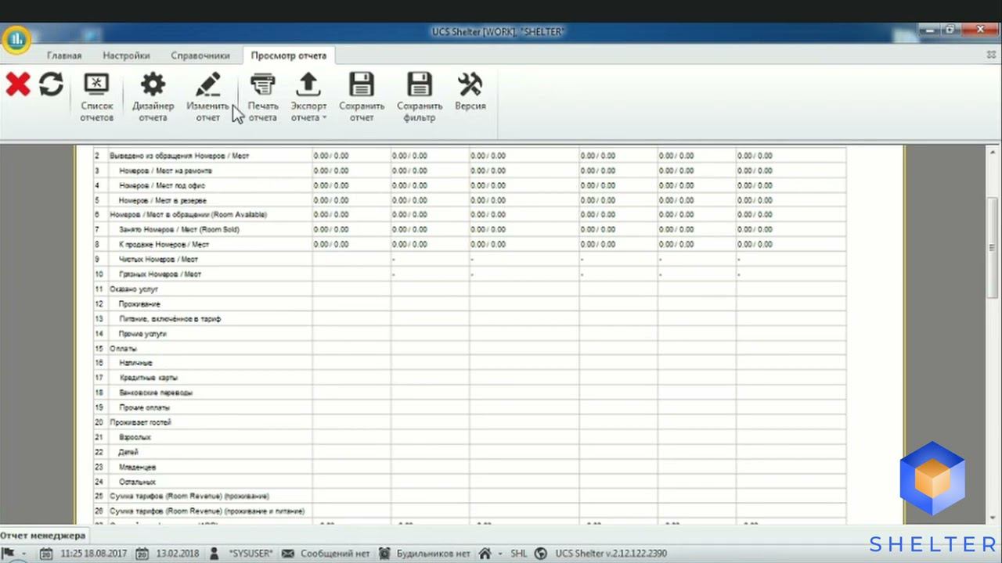Click 'Питание, включённое в тариф' row
This screenshot has width=1002, height=563.
(470, 319)
